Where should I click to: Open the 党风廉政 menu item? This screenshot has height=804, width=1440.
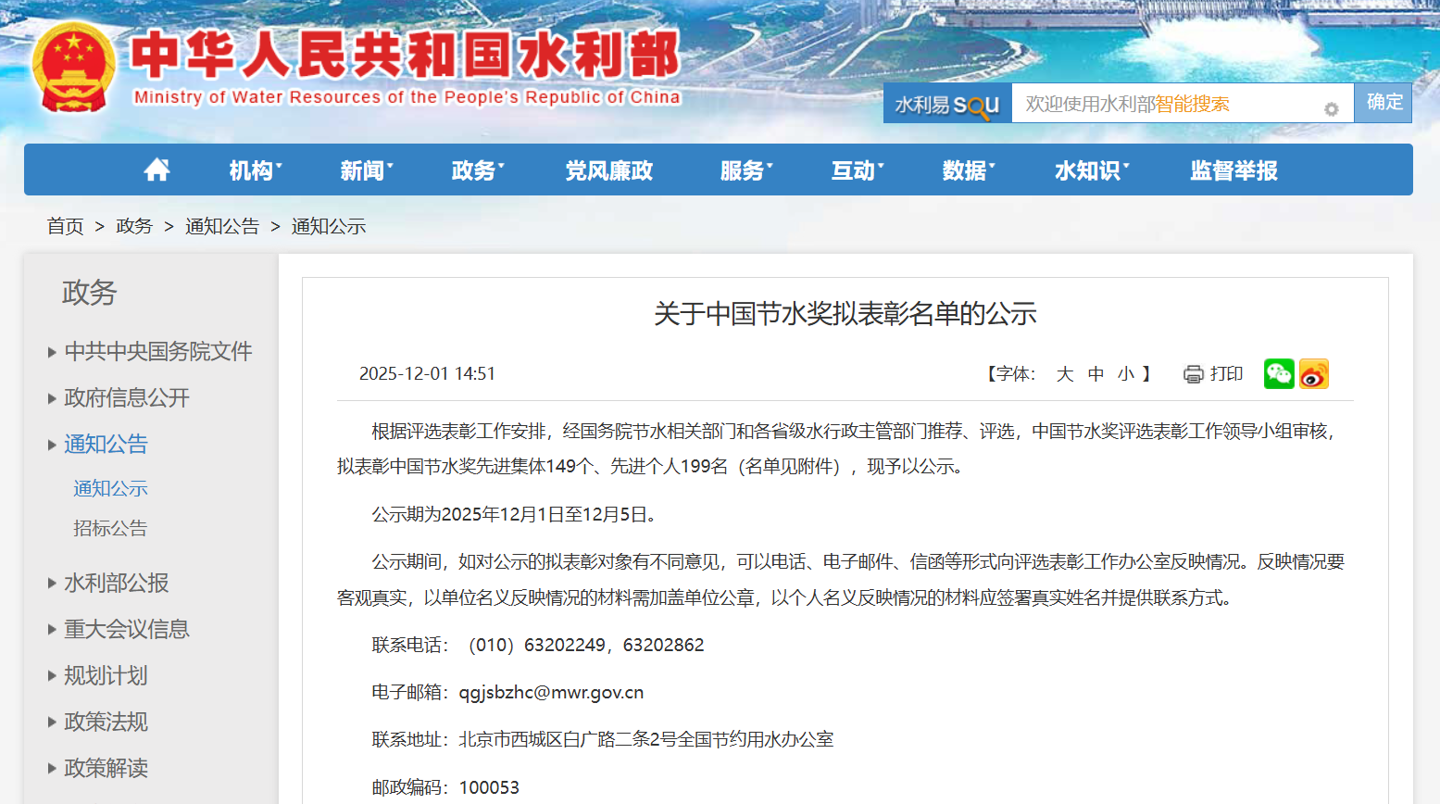click(x=607, y=169)
